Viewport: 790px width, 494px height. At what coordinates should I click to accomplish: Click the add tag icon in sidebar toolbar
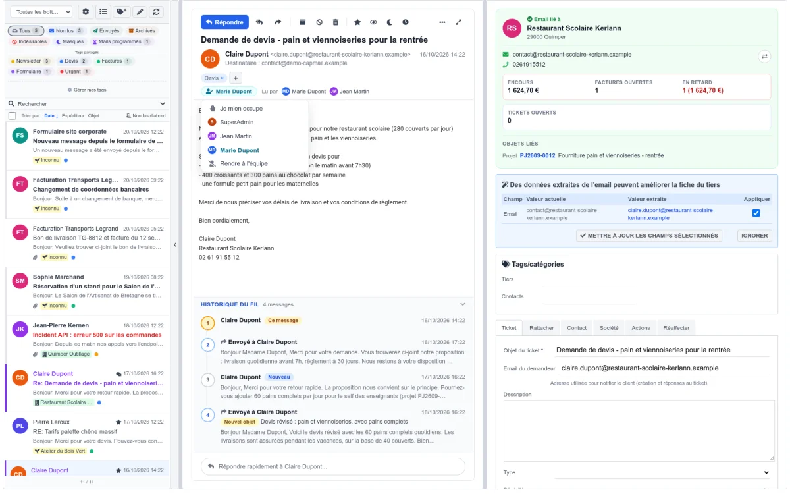[121, 12]
